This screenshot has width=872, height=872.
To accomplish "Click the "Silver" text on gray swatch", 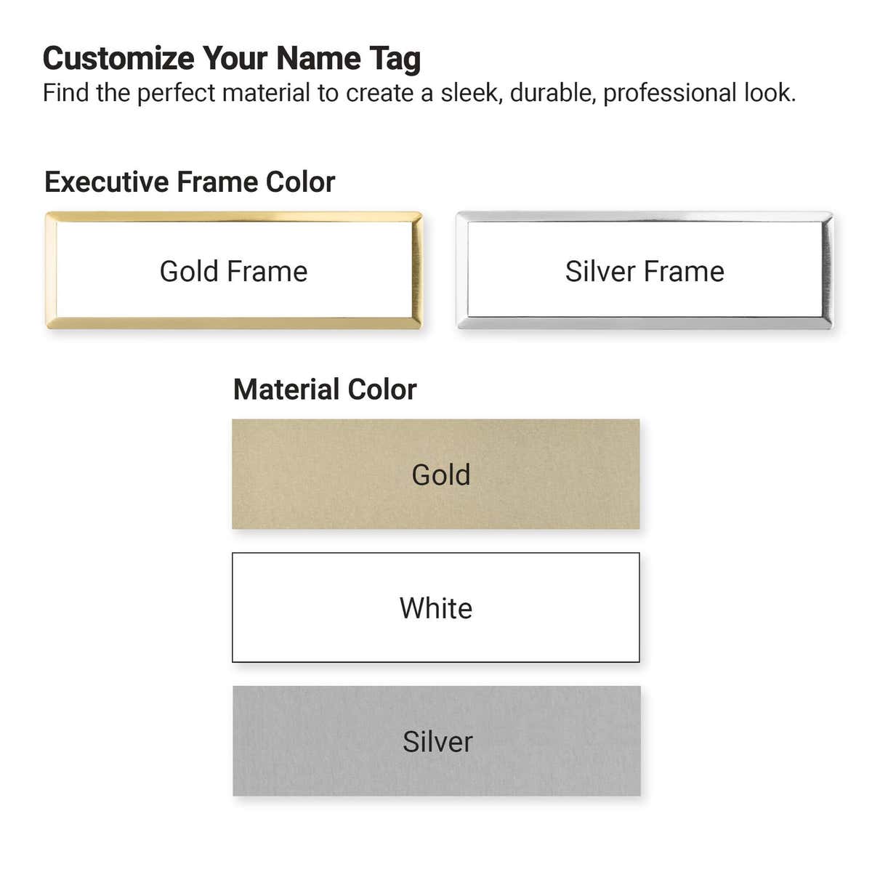I will (437, 741).
